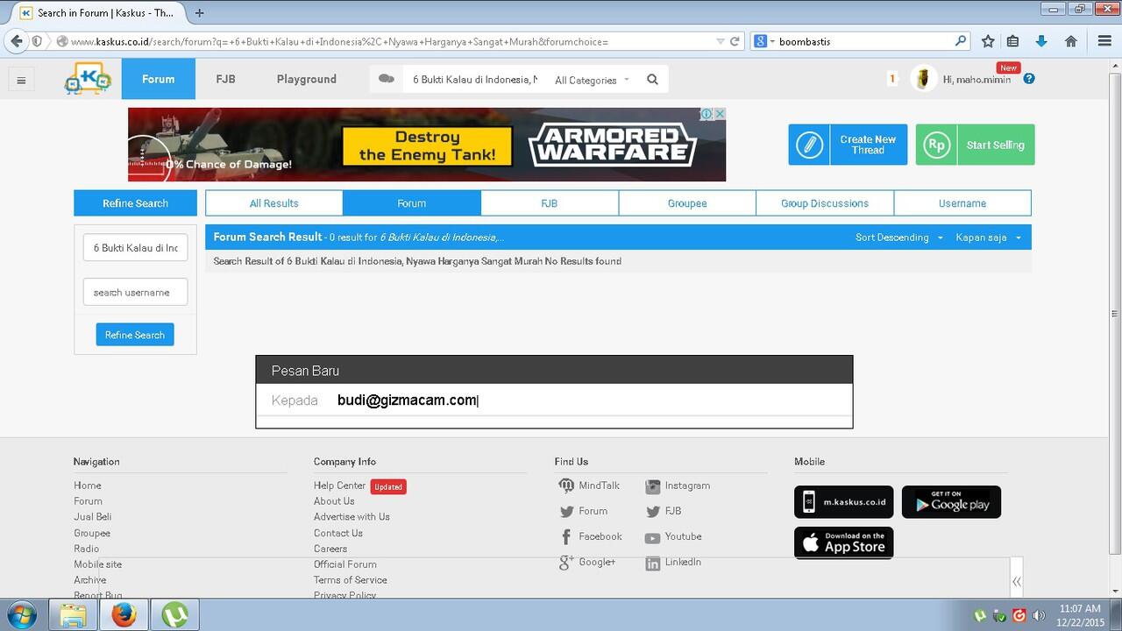Click the maho.mimin user avatar
This screenshot has height=631, width=1122.
tap(923, 79)
